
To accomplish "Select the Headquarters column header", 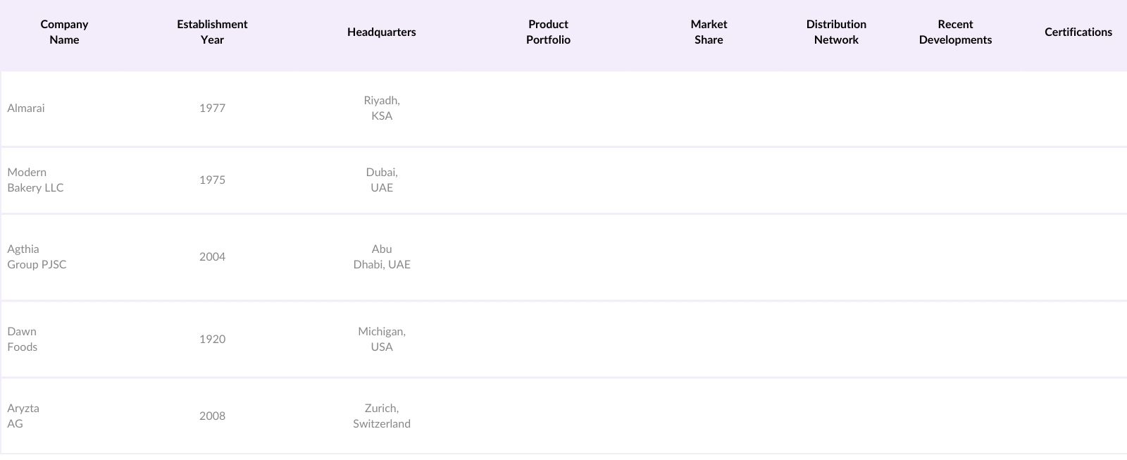I will (381, 32).
